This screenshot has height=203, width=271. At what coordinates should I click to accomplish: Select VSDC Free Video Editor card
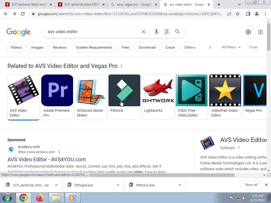pos(192,97)
